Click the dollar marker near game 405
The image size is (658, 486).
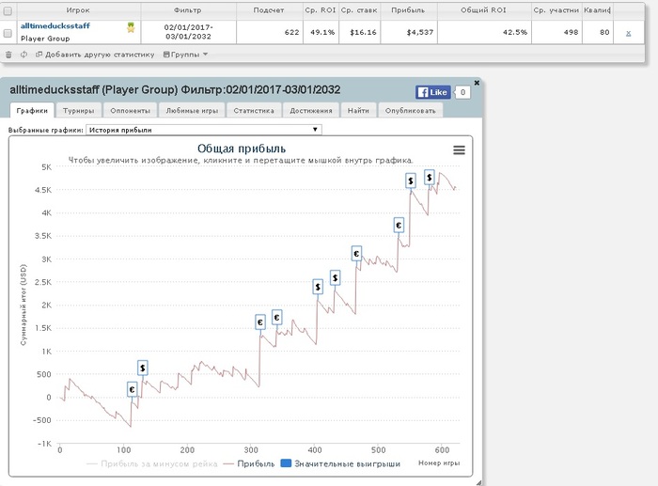click(318, 287)
